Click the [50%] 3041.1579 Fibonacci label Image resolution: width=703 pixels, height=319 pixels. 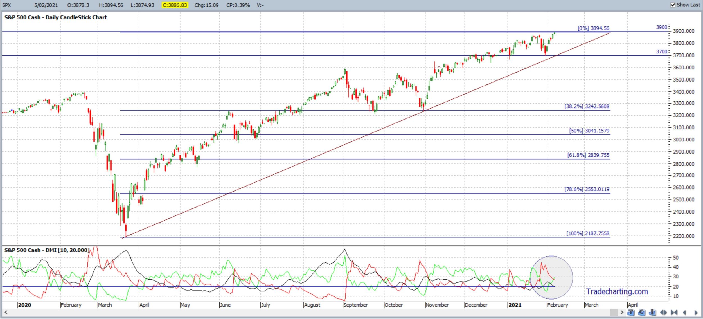click(x=589, y=131)
